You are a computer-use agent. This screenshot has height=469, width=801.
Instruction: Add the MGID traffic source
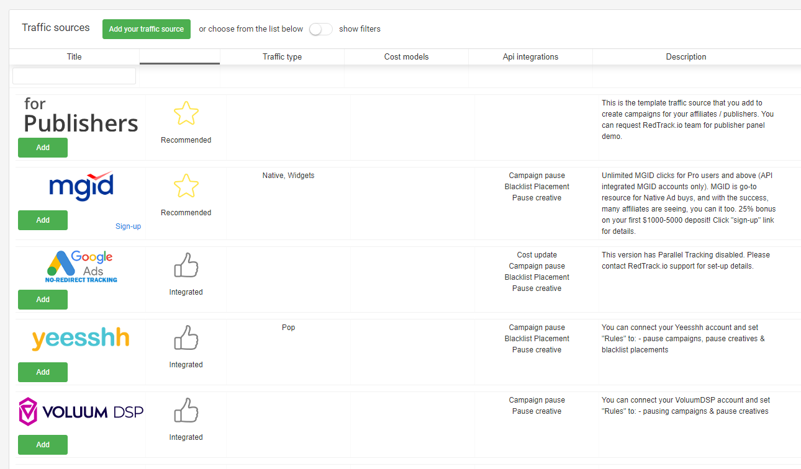(x=43, y=220)
